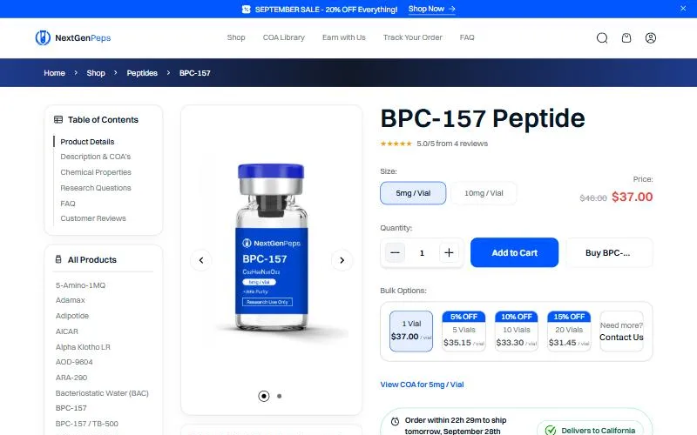
Task: Choose the 5mg / Vial size
Action: pos(413,193)
